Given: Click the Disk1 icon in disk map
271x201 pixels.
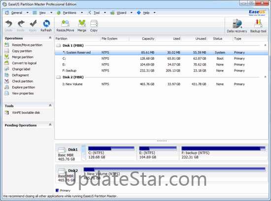Looking at the screenshot, I should click(62, 149).
